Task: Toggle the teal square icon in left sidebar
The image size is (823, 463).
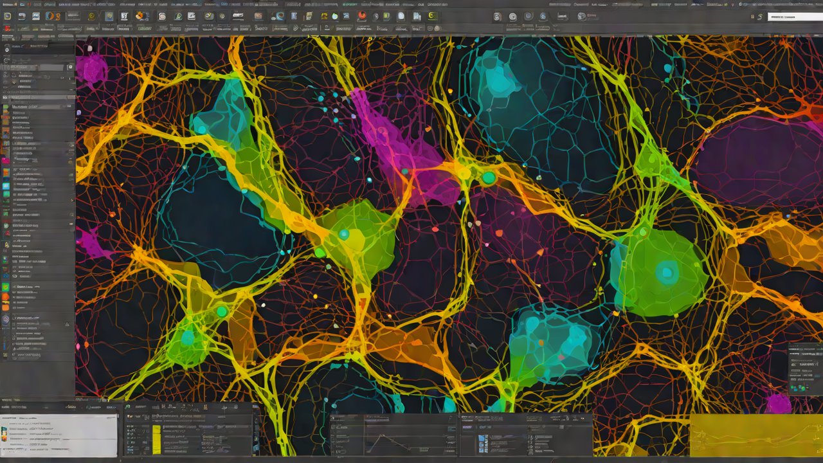Action: tap(6, 186)
